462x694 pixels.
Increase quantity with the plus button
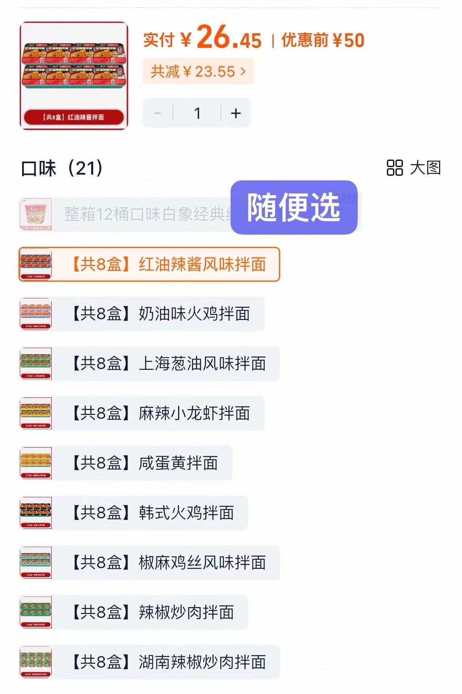pyautogui.click(x=236, y=113)
